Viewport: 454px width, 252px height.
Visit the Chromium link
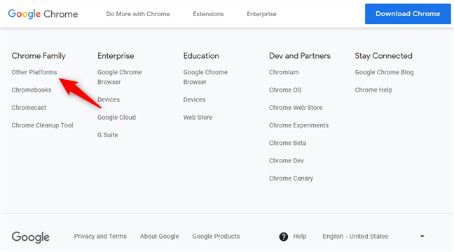[284, 72]
